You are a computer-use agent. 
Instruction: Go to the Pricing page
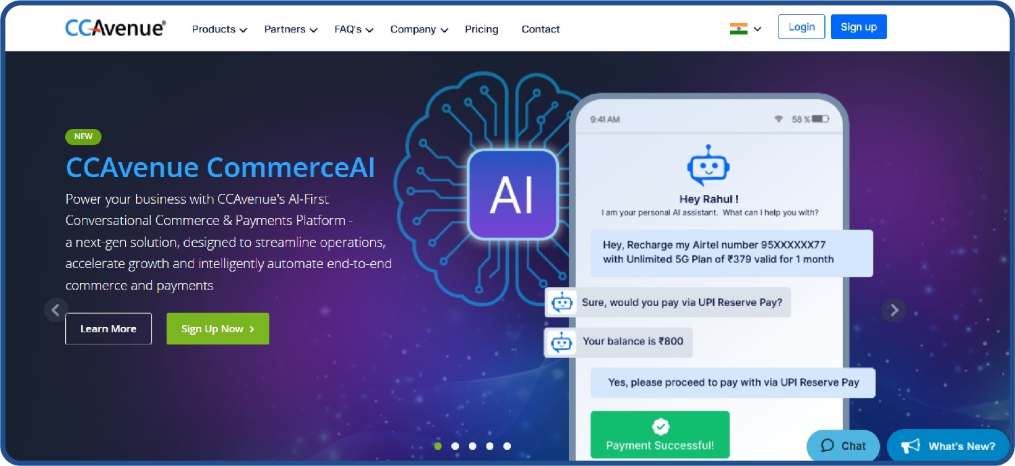(482, 29)
